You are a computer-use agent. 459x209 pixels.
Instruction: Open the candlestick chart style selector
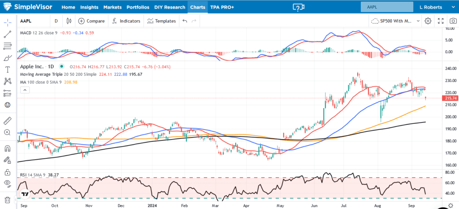69,21
